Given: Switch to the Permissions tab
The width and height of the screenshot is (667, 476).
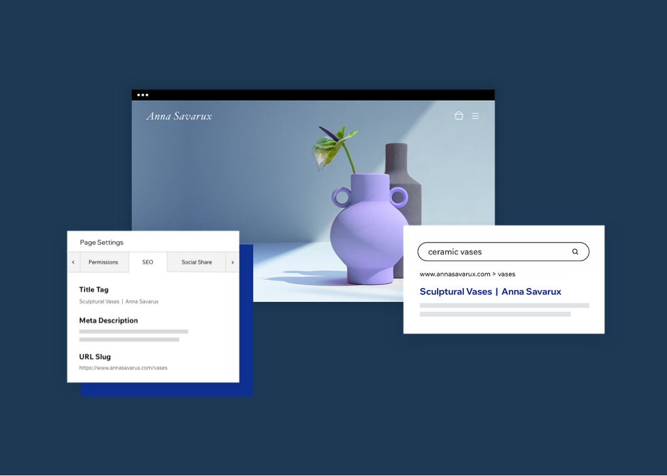Looking at the screenshot, I should 103,262.
